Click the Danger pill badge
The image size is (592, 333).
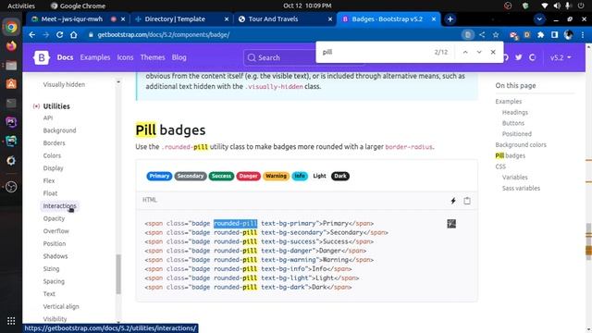coord(248,177)
